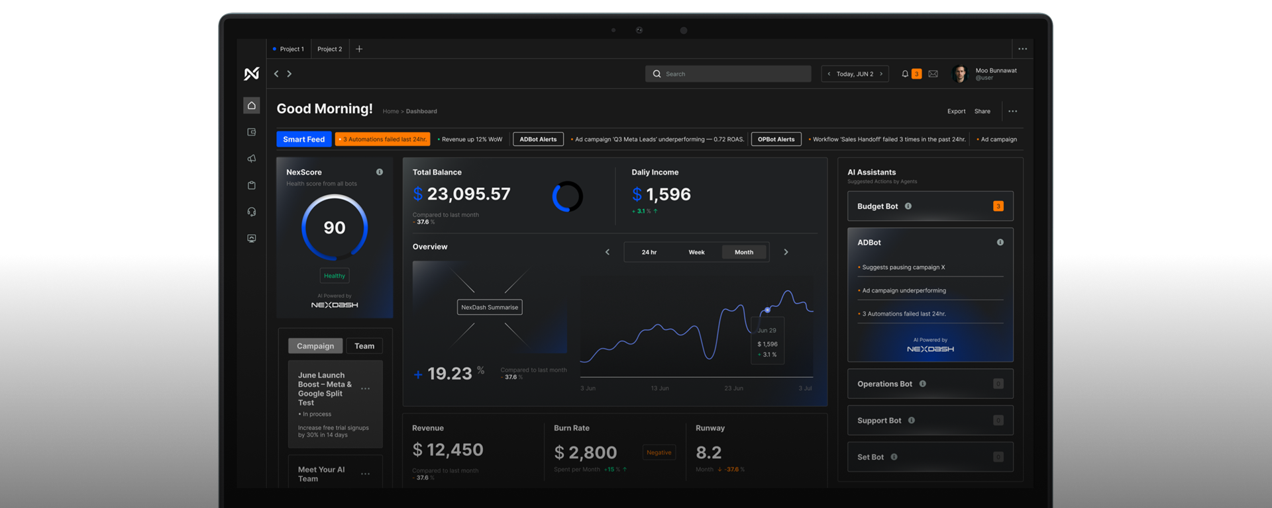Viewport: 1272px width, 508px height.
Task: Click the 3 Automations failed orange alert
Action: [x=383, y=139]
